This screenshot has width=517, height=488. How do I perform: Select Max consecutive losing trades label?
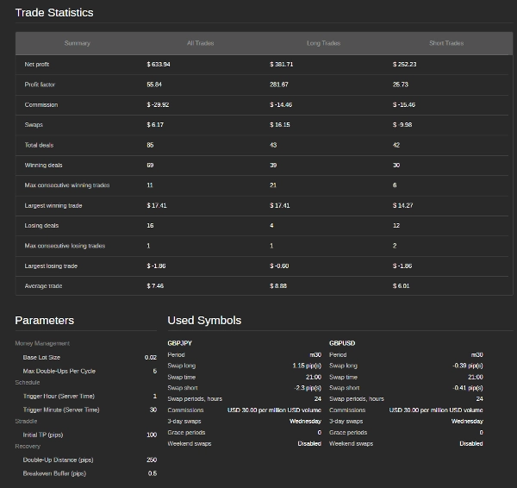[65, 246]
